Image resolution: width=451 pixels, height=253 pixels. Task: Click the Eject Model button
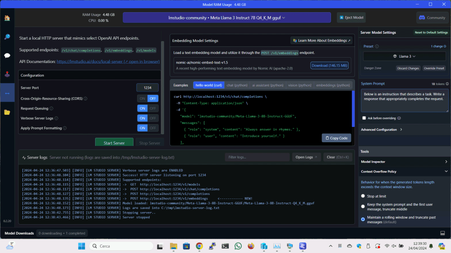point(351,18)
